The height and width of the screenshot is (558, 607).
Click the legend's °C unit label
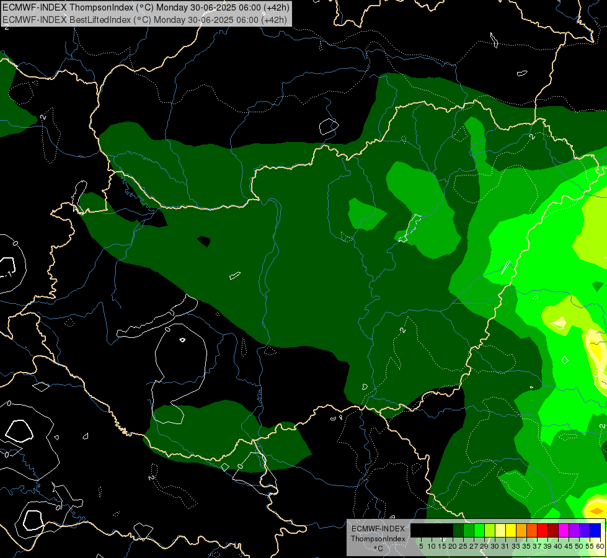pyautogui.click(x=379, y=548)
